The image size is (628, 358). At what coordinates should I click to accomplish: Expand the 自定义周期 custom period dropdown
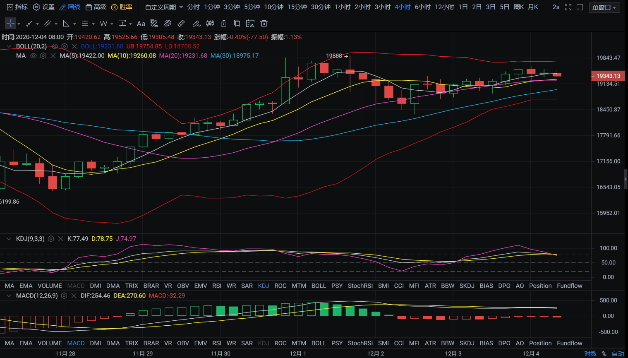164,7
